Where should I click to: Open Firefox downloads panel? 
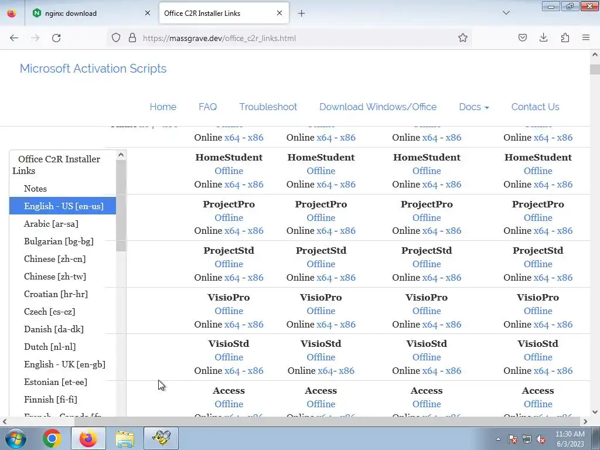pyautogui.click(x=543, y=38)
